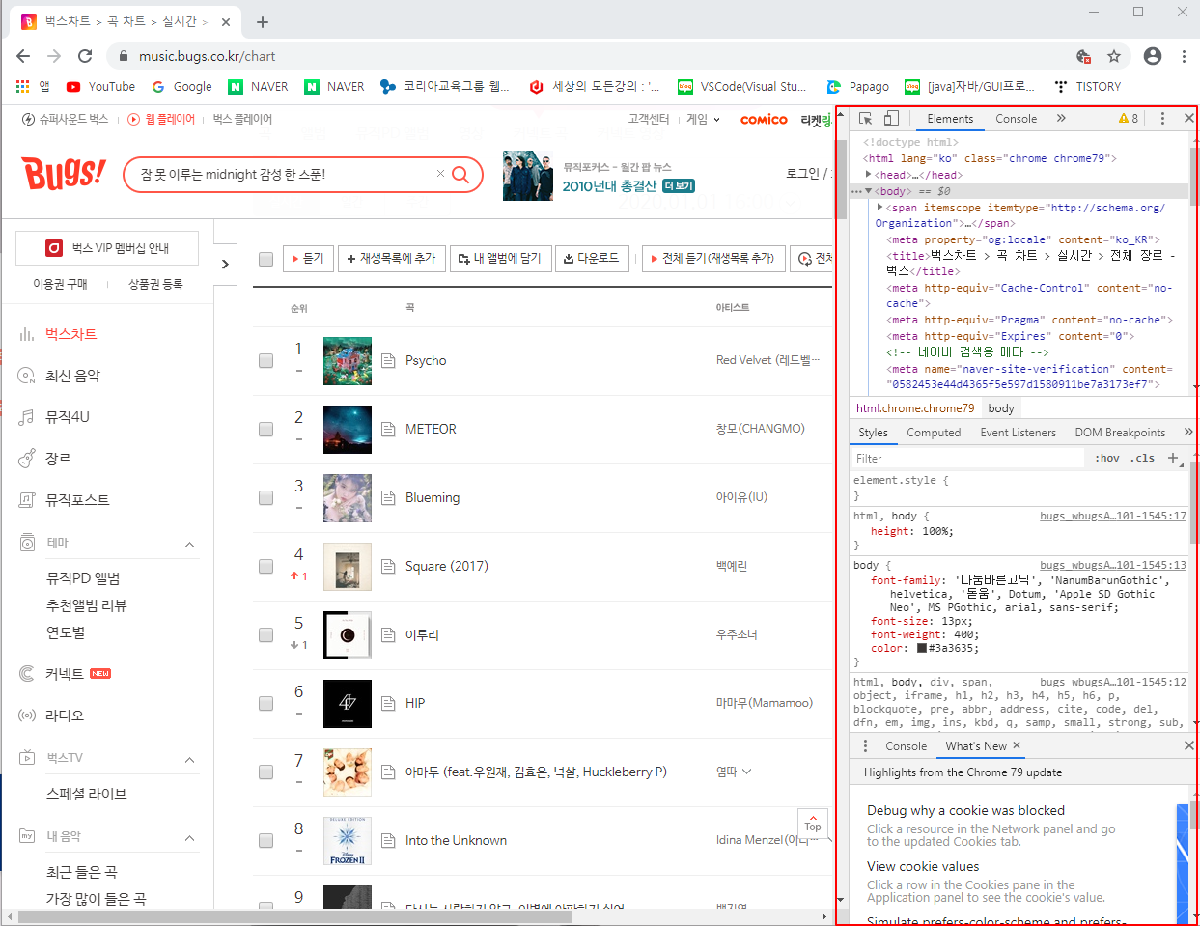Bookmark this page with the star icon

tap(1114, 56)
